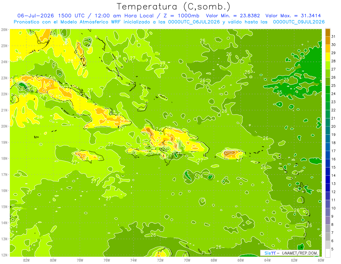Click the '11' legend scale value

pos(334,200)
